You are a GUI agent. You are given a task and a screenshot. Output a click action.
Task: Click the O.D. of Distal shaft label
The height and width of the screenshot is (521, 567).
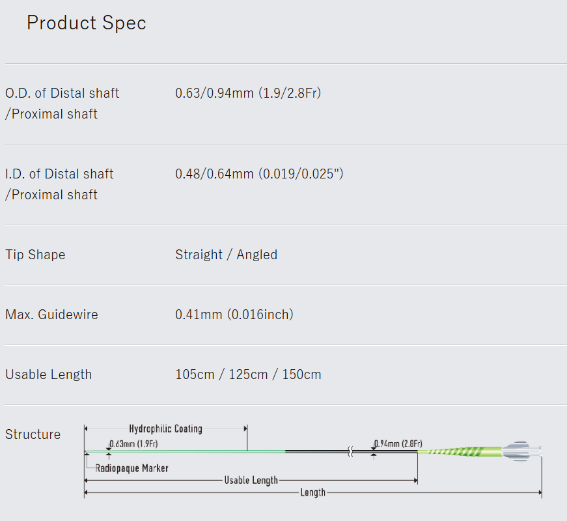62,93
